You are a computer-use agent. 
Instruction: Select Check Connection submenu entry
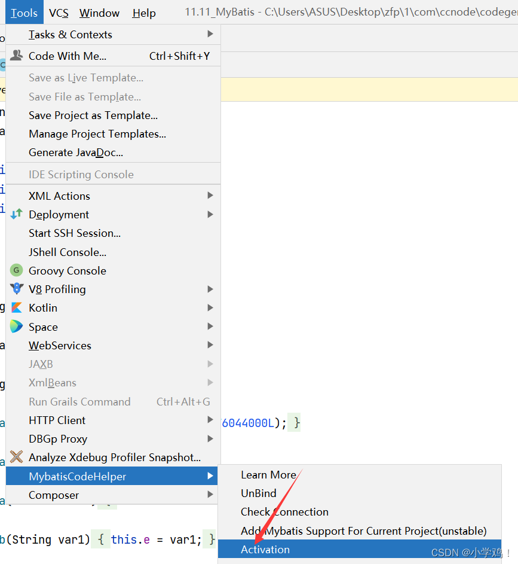pyautogui.click(x=360, y=512)
